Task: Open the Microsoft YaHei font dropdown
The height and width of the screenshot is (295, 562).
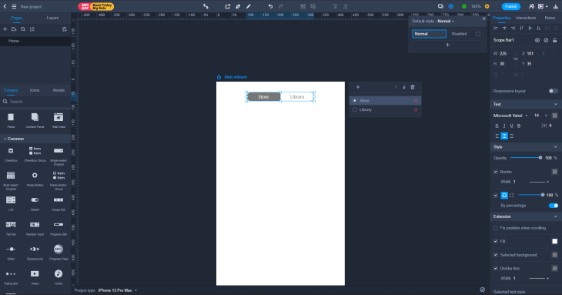Action: pyautogui.click(x=510, y=116)
